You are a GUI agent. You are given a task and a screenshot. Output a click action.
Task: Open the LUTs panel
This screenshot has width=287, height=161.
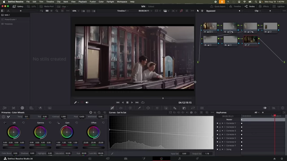(x=31, y=6)
